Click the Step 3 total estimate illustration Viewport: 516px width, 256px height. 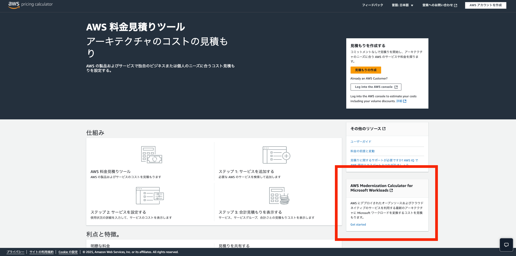[x=279, y=196]
